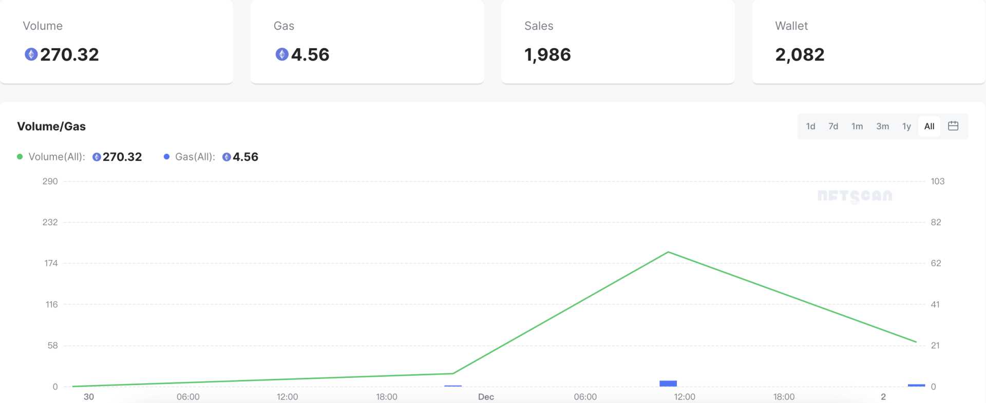
Task: Select the 1d time range
Action: tap(810, 126)
